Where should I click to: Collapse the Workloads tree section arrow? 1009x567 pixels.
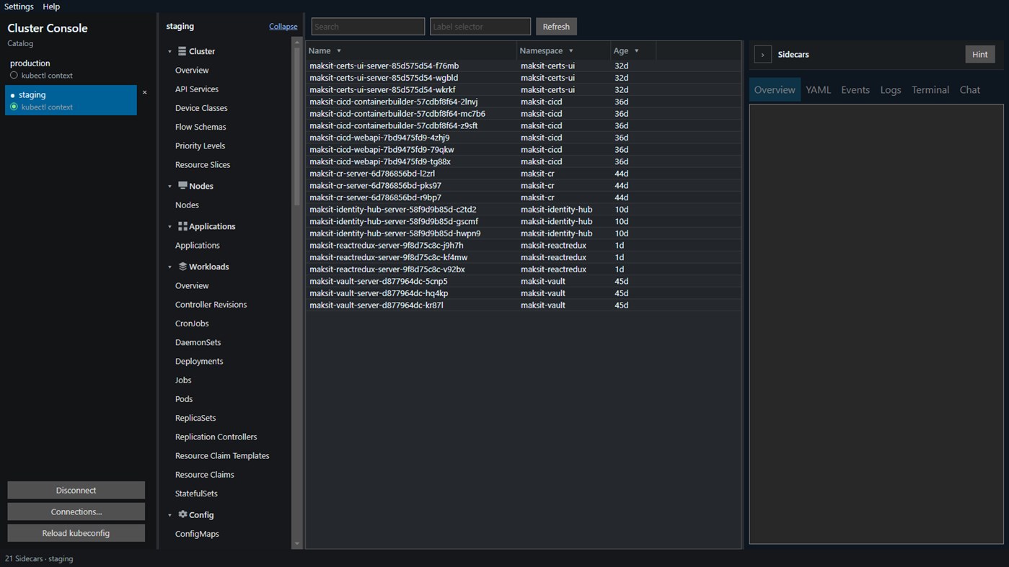(x=170, y=267)
